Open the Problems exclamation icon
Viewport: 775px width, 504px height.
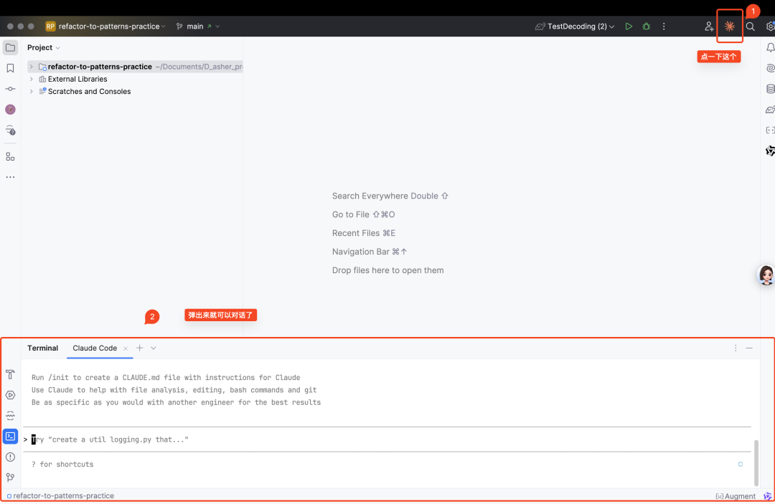click(10, 457)
